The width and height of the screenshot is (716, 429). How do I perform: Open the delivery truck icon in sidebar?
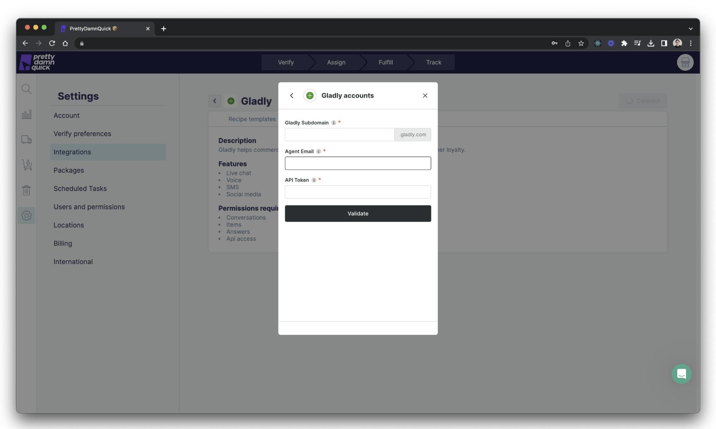click(26, 140)
